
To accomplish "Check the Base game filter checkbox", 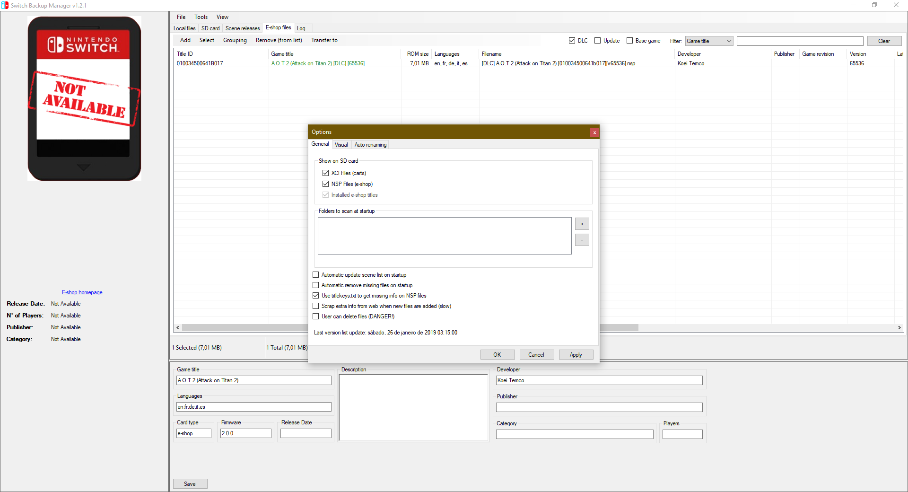I will (629, 41).
